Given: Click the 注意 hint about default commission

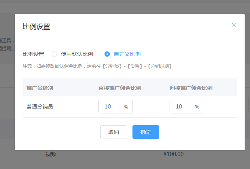Looking at the screenshot, I should [97, 66].
